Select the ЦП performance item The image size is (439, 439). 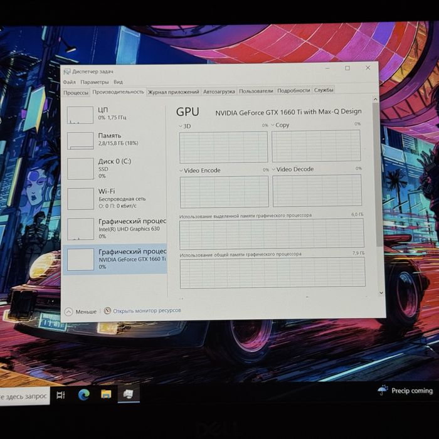(115, 115)
